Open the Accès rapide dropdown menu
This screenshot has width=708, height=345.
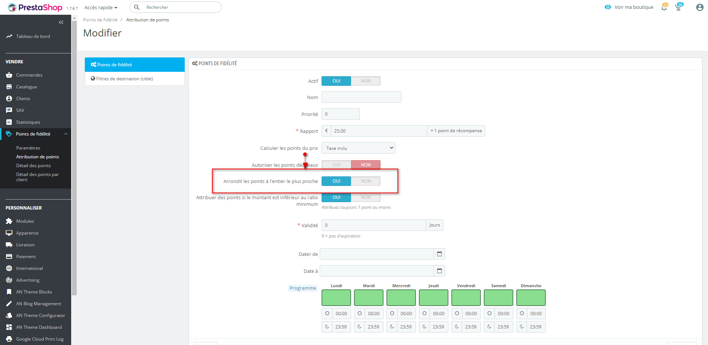101,7
